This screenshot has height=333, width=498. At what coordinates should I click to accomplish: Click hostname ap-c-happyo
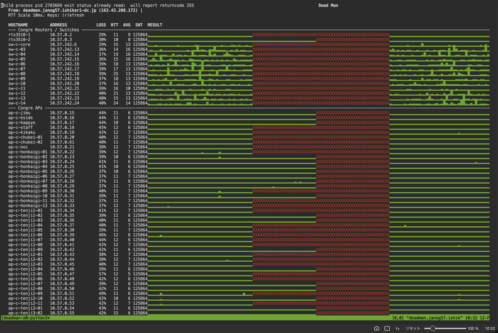(x=22, y=123)
